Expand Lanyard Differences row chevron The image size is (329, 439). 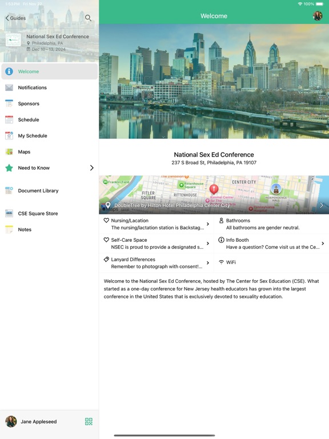coord(208,263)
